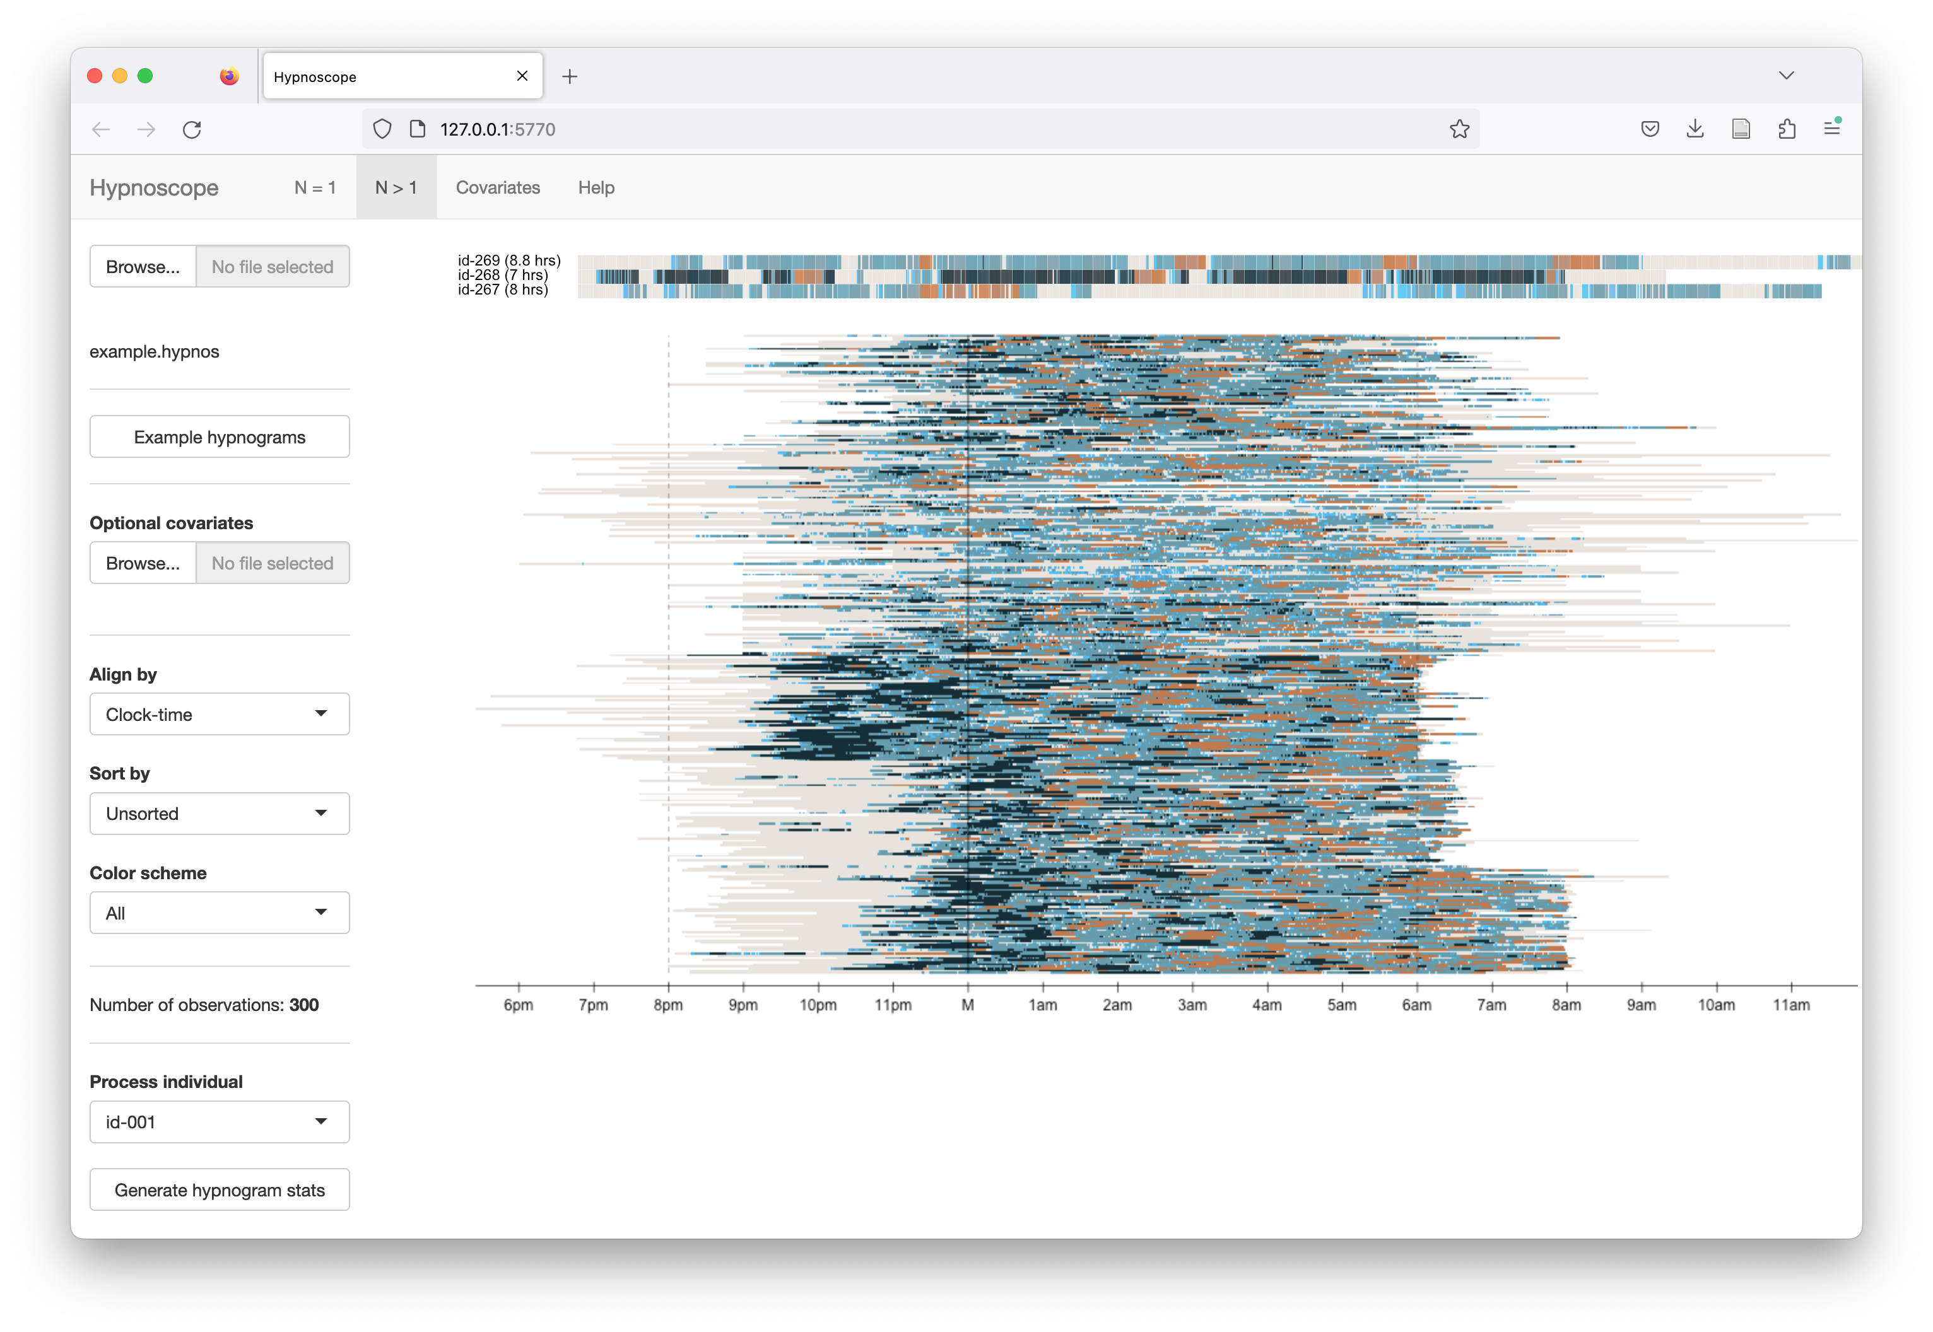The image size is (1933, 1332).
Task: Click the shield tracking protection icon
Action: (382, 129)
